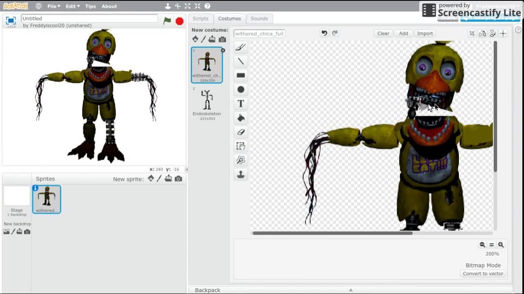Open the language globe menu
This screenshot has height=294, width=524.
pos(38,6)
